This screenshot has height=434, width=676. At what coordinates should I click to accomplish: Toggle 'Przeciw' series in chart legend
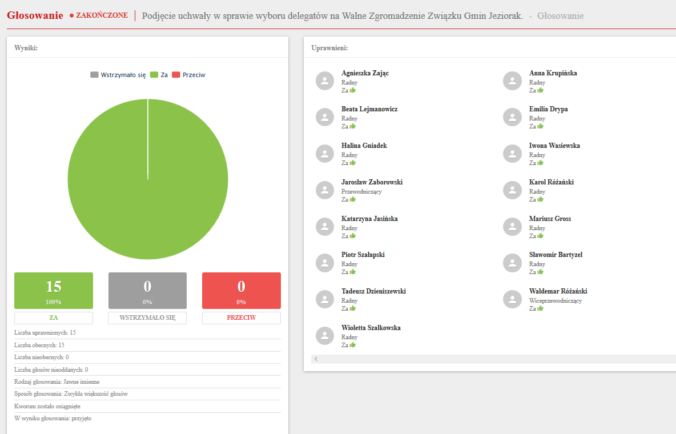[188, 75]
